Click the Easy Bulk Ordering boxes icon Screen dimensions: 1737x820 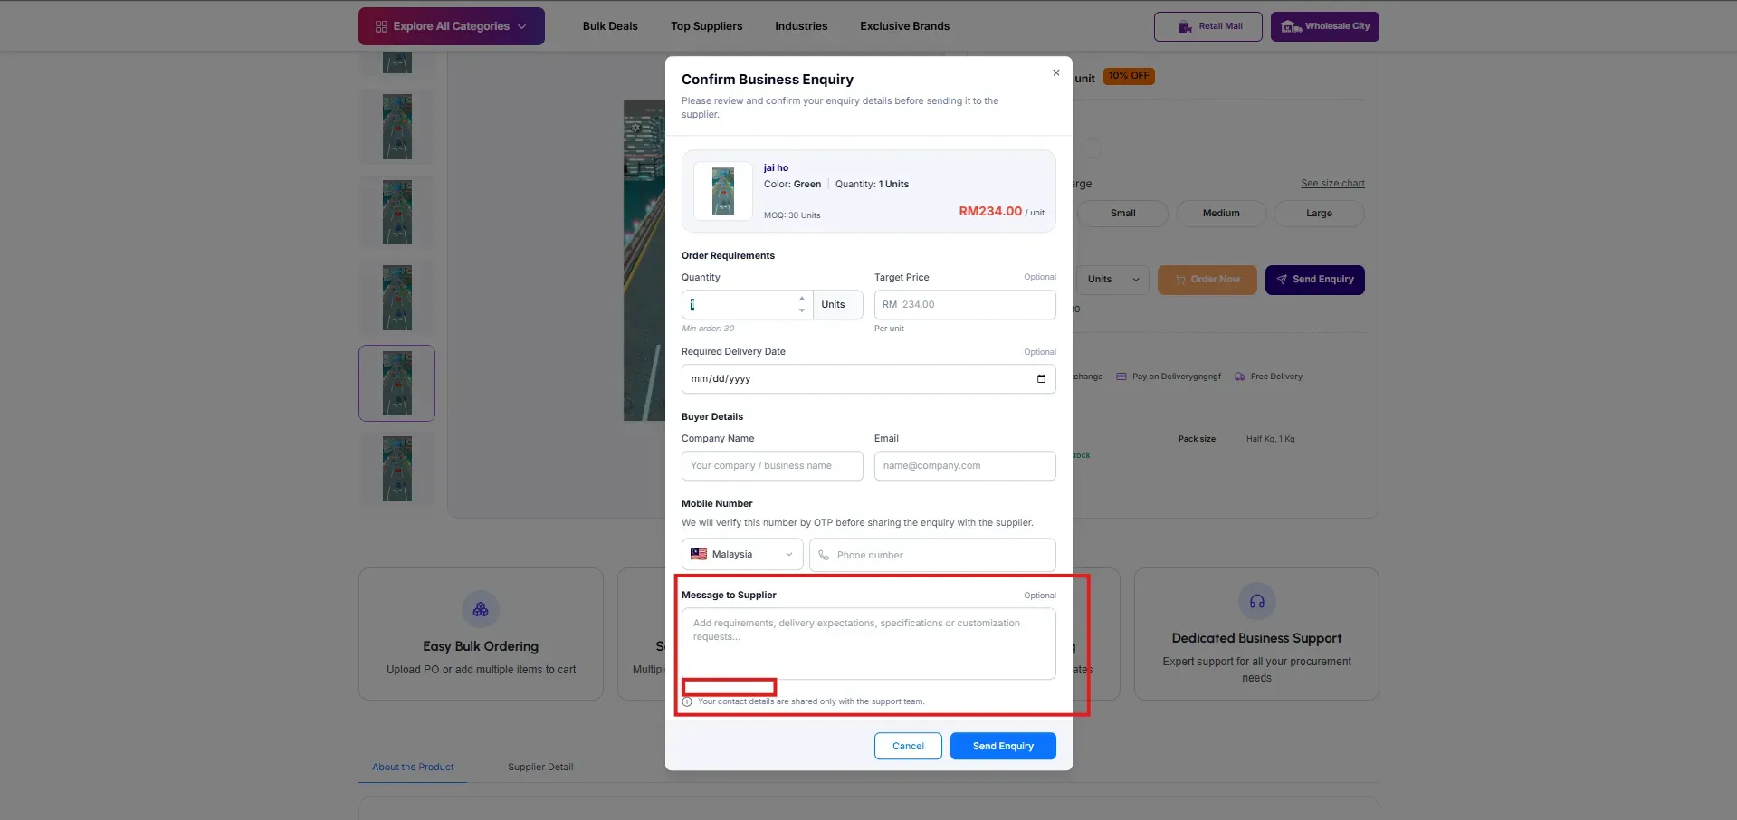(x=481, y=609)
